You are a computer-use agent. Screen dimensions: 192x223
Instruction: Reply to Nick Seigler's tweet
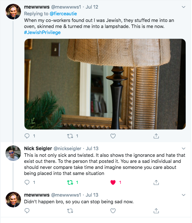27,183
